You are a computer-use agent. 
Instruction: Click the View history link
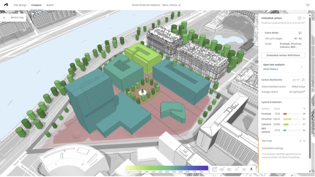tap(270, 69)
